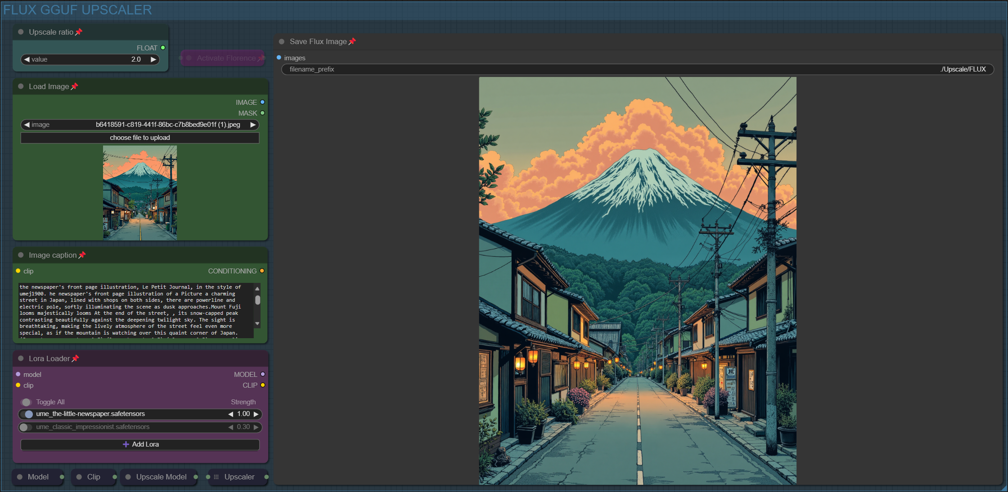The height and width of the screenshot is (492, 1008).
Task: Collapse the Save Flux Image node dot
Action: coord(282,41)
